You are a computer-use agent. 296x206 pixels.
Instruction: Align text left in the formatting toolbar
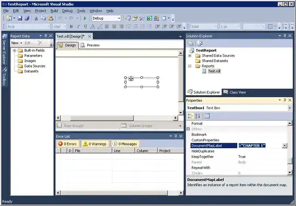[x=107, y=27]
